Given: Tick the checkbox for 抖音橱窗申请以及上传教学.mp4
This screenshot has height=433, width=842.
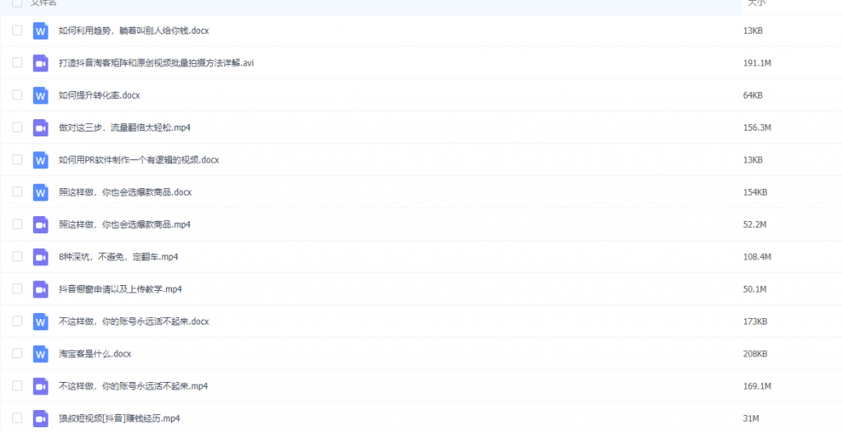Looking at the screenshot, I should (17, 288).
